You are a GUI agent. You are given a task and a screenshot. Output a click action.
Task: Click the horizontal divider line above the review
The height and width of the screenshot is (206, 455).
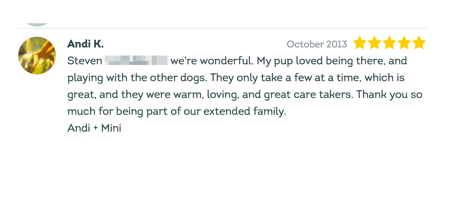coord(222,28)
